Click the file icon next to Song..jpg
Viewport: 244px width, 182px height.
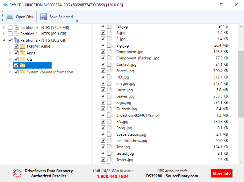tap(109, 128)
